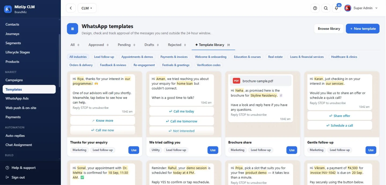Click the Super Admin avatar picture
The width and height of the screenshot is (386, 185).
348,8
